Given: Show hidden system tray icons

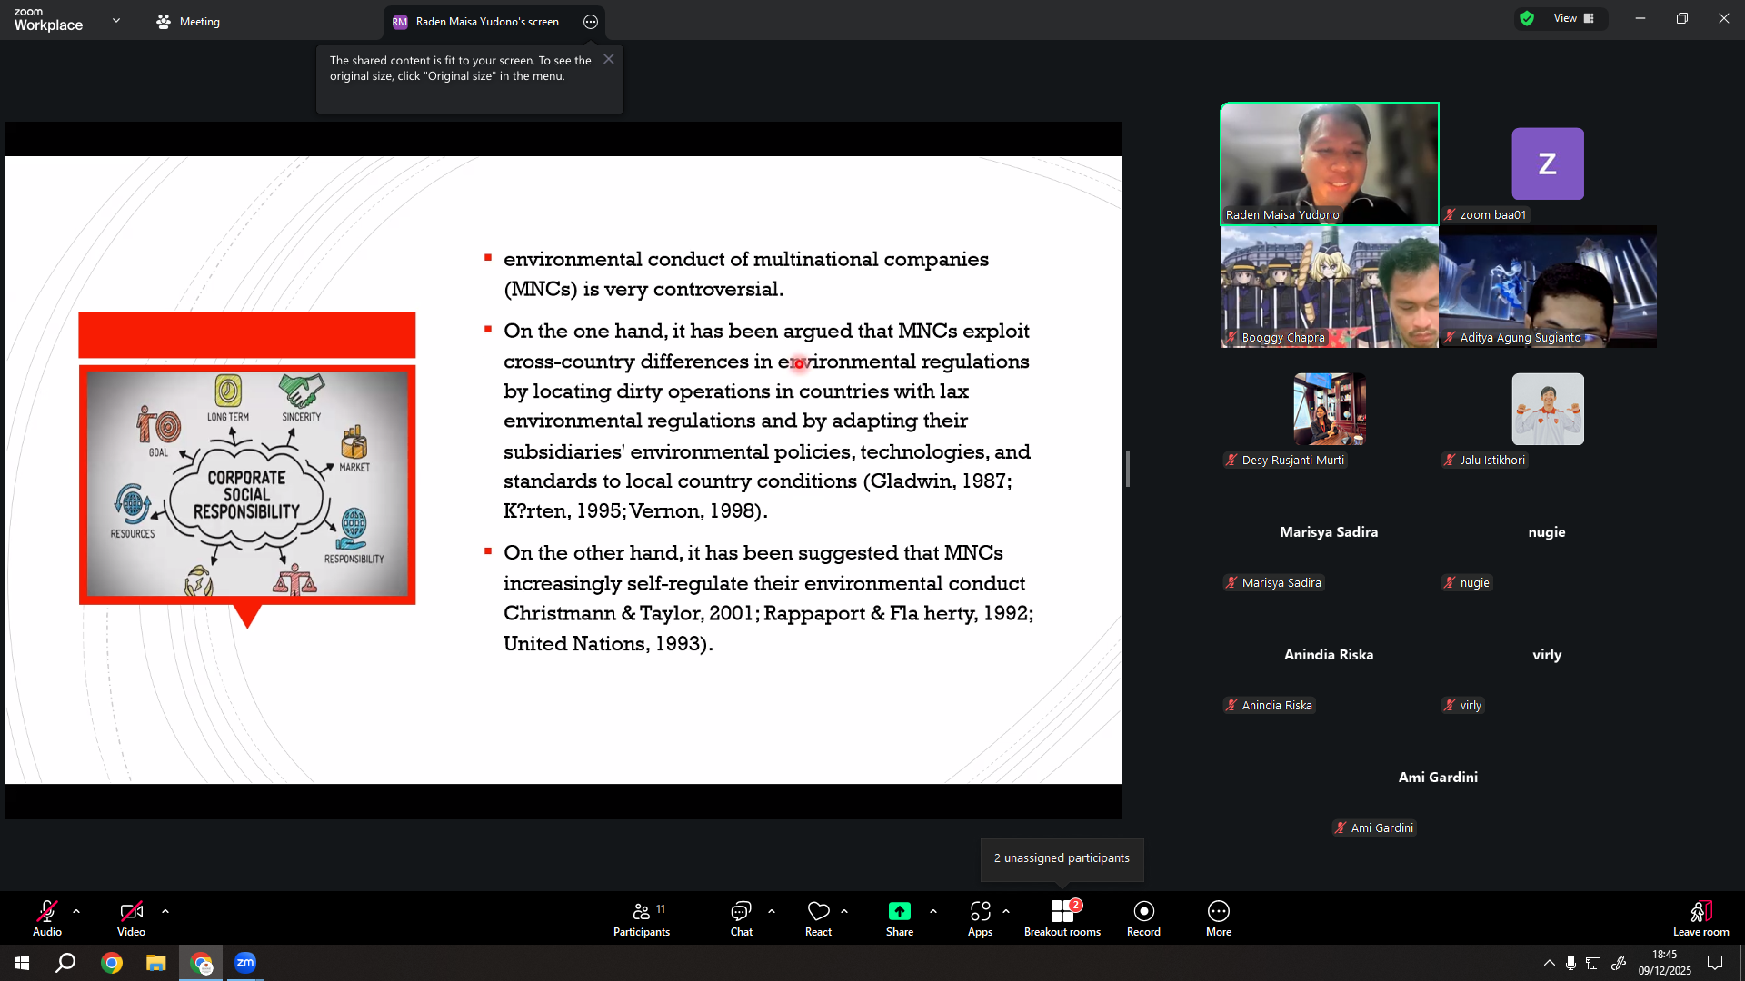Looking at the screenshot, I should (x=1549, y=963).
